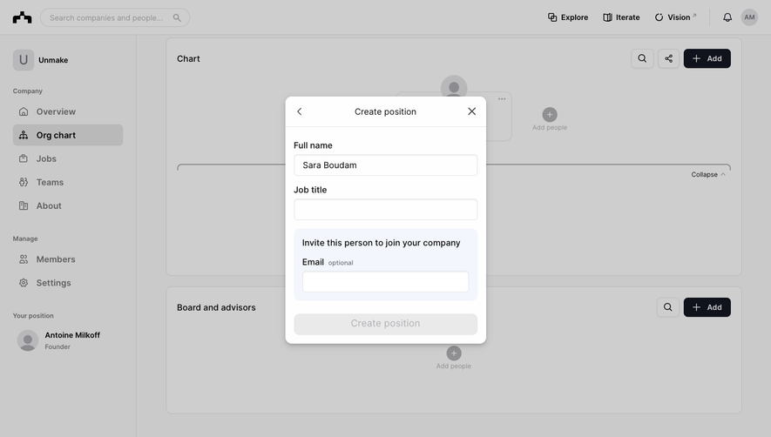Viewport: 771px width, 437px height.
Task: Click the Job title input field
Action: 385,210
